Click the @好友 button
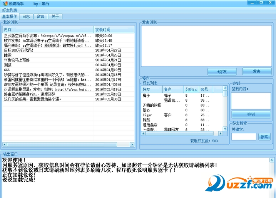Image resolution: width=276 pixels, height=198 pixels. tap(222, 72)
